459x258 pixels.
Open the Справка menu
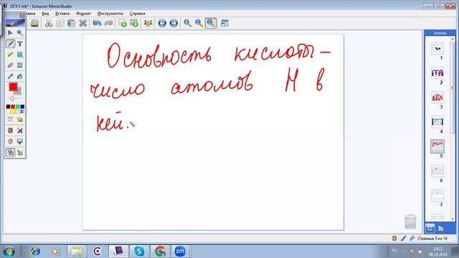tap(137, 14)
